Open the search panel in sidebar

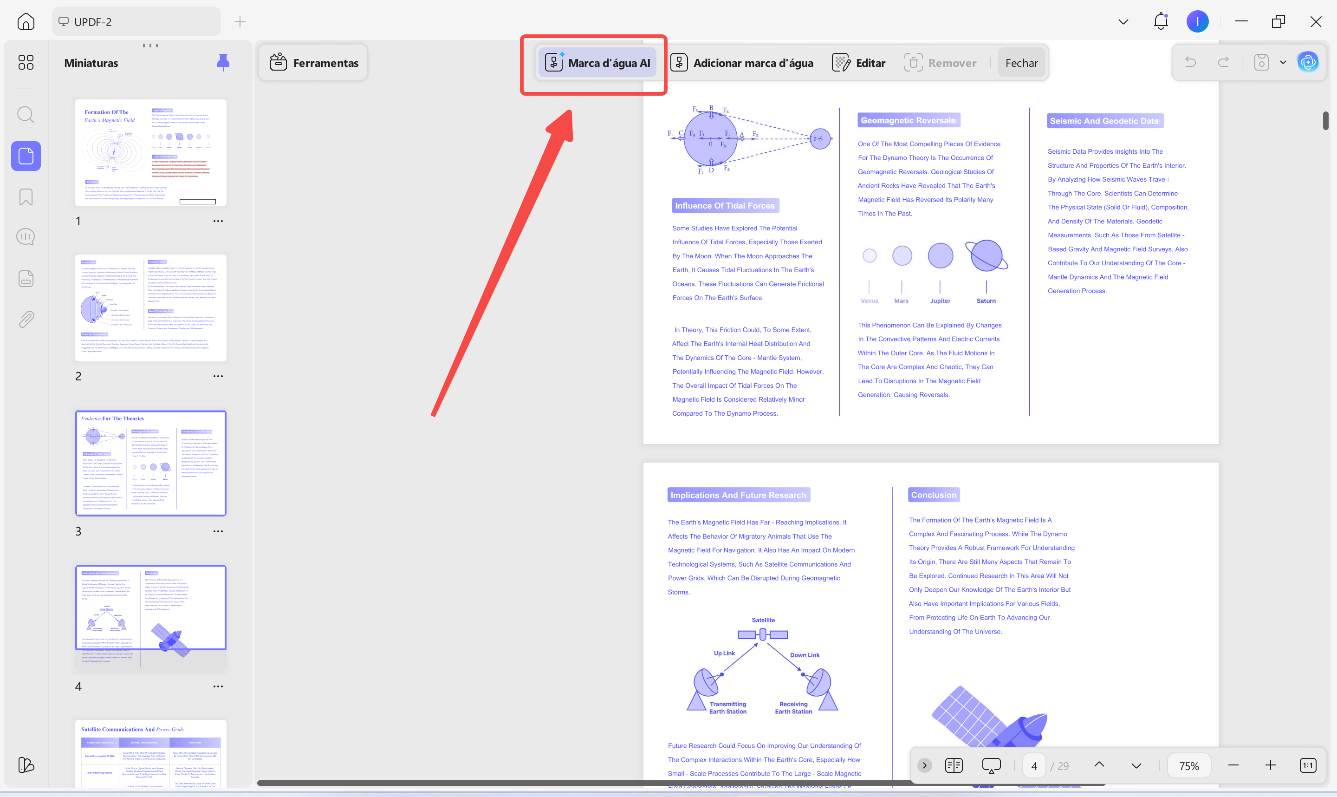click(x=26, y=114)
